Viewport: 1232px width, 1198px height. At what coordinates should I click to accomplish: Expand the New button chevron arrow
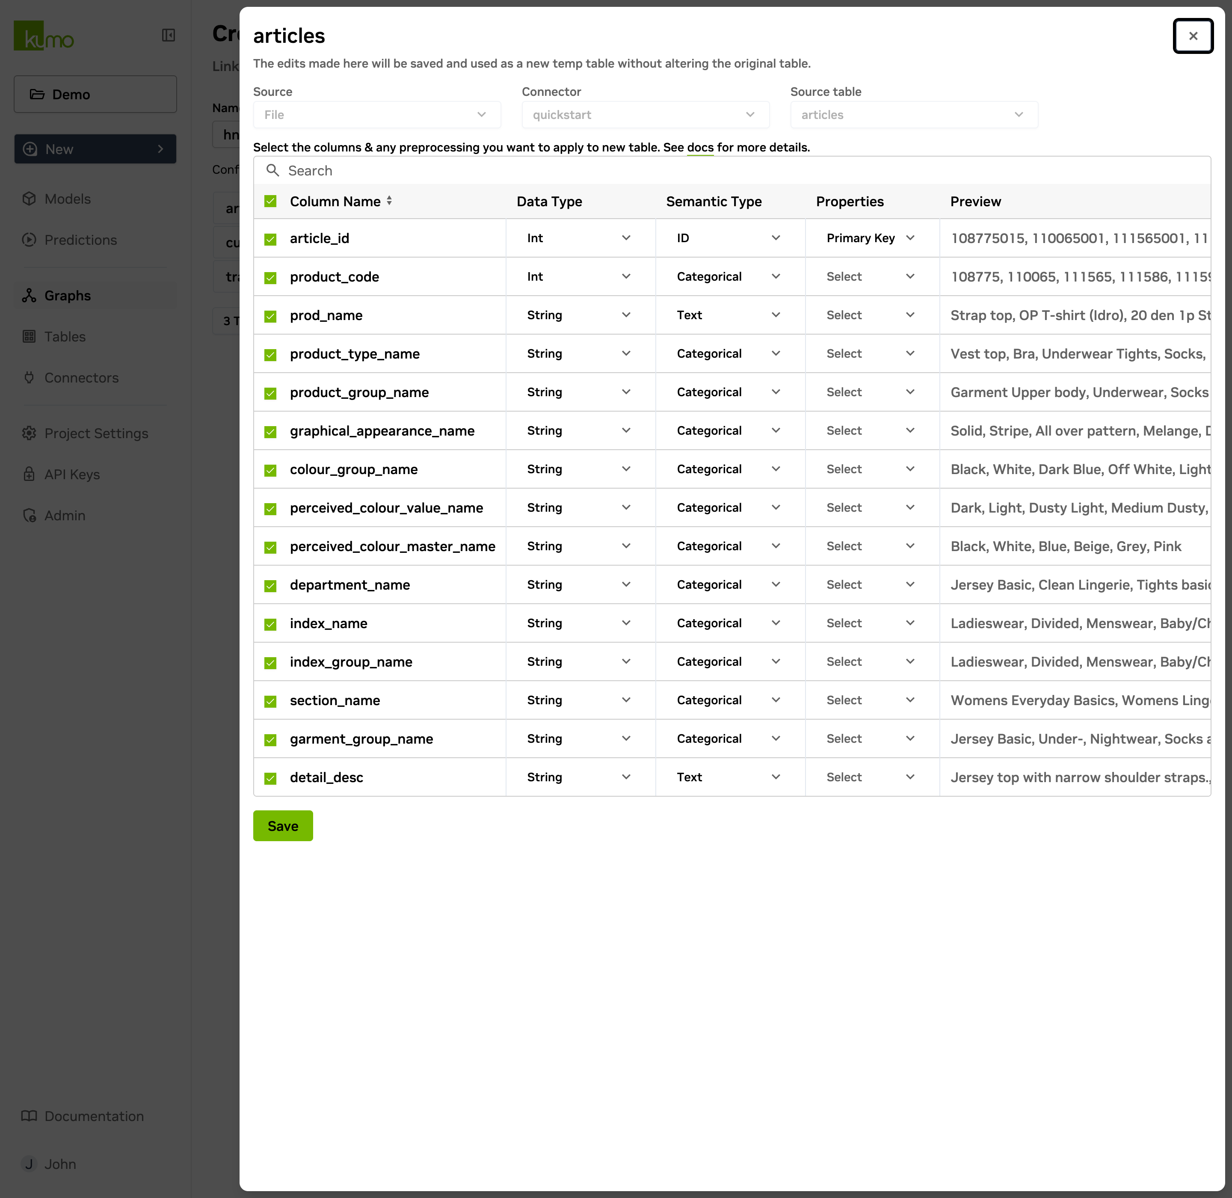160,149
